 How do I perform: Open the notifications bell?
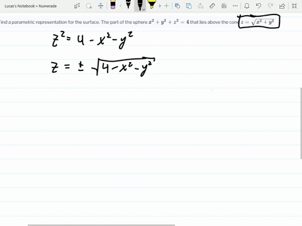coord(247,6)
